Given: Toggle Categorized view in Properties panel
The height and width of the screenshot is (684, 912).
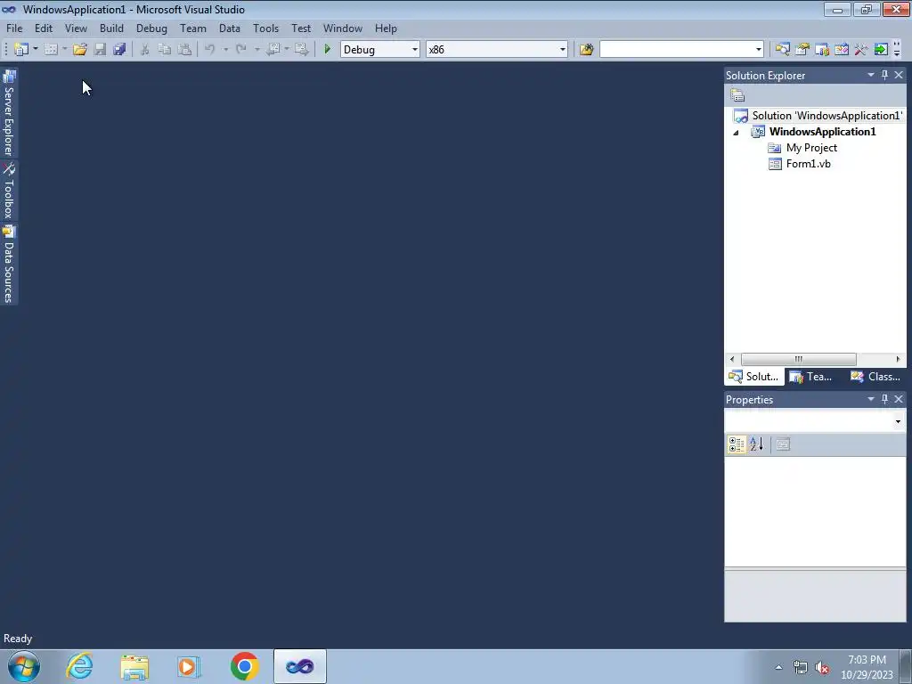Looking at the screenshot, I should point(737,444).
